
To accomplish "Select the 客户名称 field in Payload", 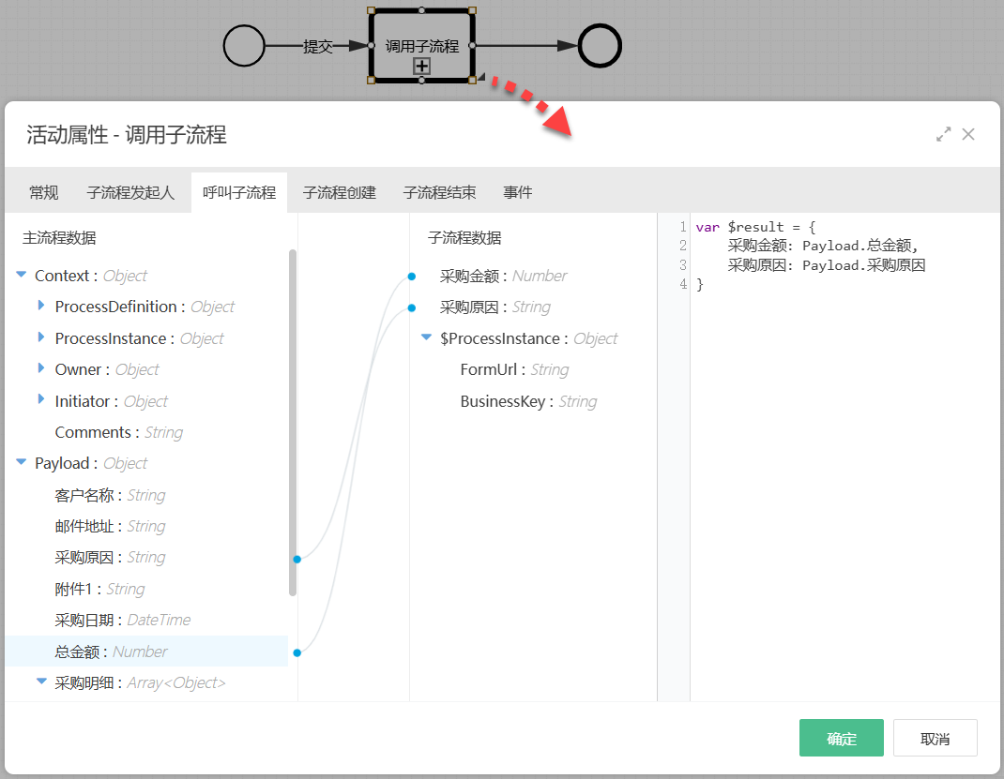I will tap(110, 495).
